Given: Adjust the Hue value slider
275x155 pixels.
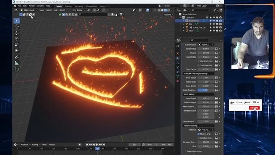Looking at the screenshot, I should click(x=206, y=146).
